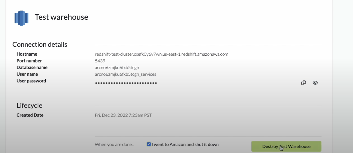Viewport: 353px width, 153px height.
Task: Click the redshift-test-cluster hostname value
Action: click(x=161, y=54)
